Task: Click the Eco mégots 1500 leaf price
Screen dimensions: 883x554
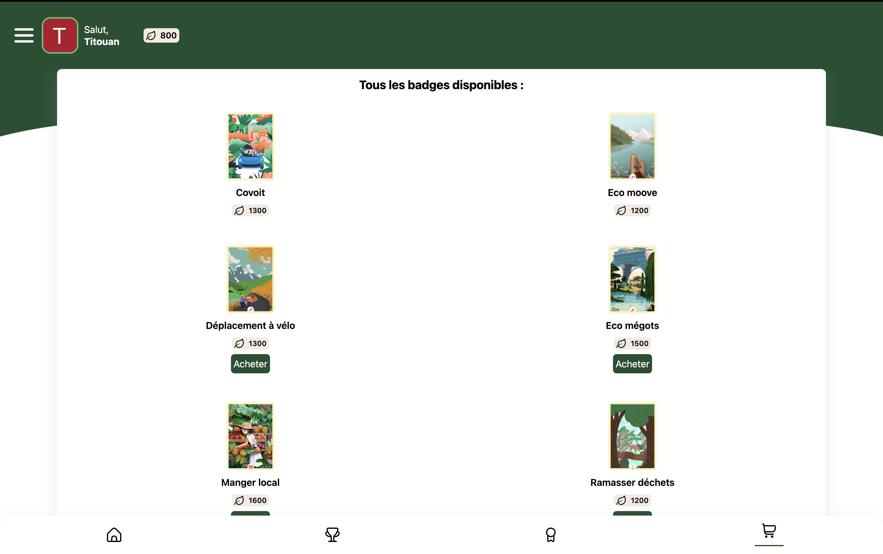Action: tap(632, 344)
